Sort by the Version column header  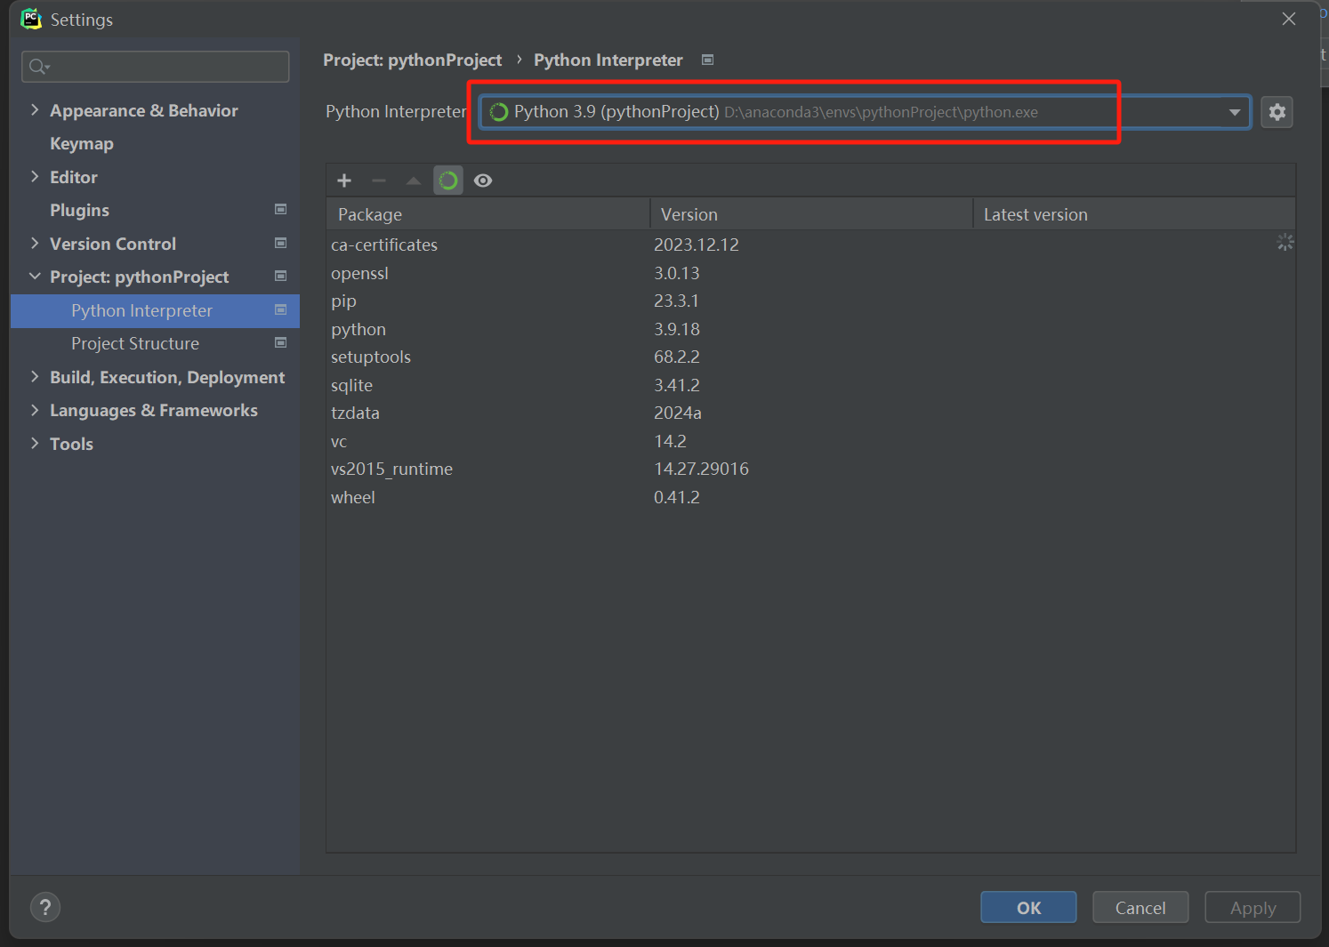811,214
